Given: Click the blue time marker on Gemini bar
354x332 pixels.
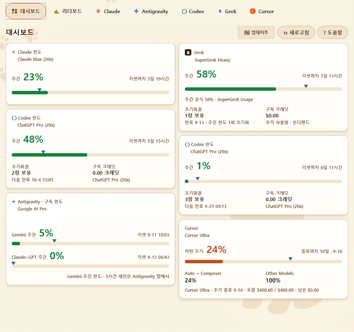Looking at the screenshot, I should [x=54, y=241].
